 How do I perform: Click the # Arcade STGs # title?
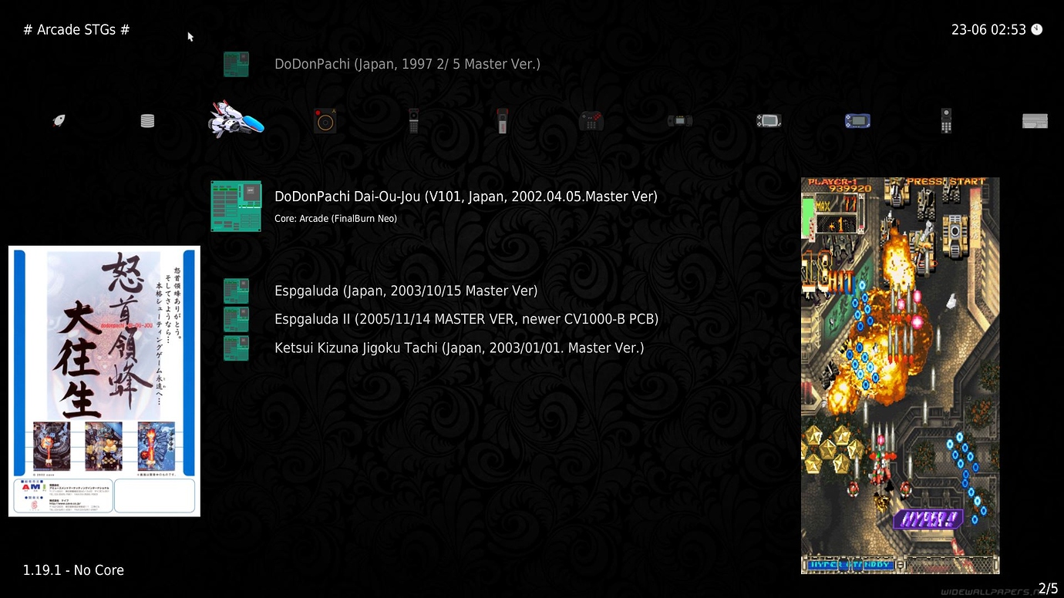[76, 29]
